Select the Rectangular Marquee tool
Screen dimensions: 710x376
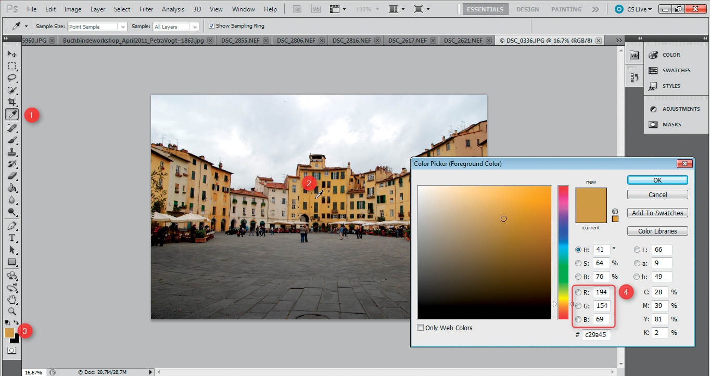tap(12, 66)
